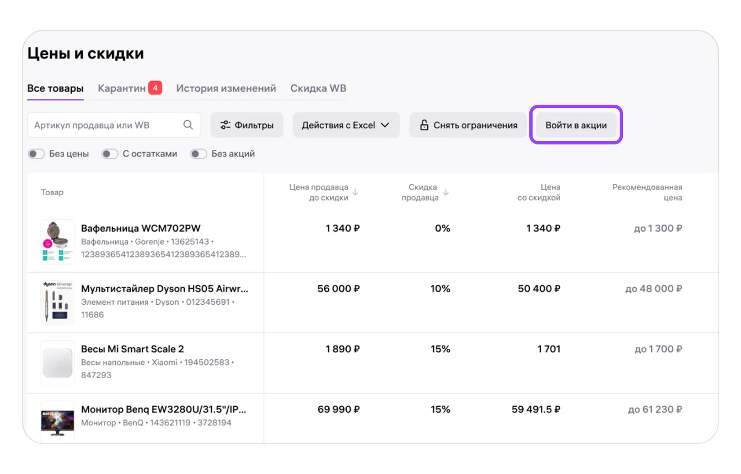
Task: Focus the Артикул продавца или WB search field
Action: tap(105, 125)
